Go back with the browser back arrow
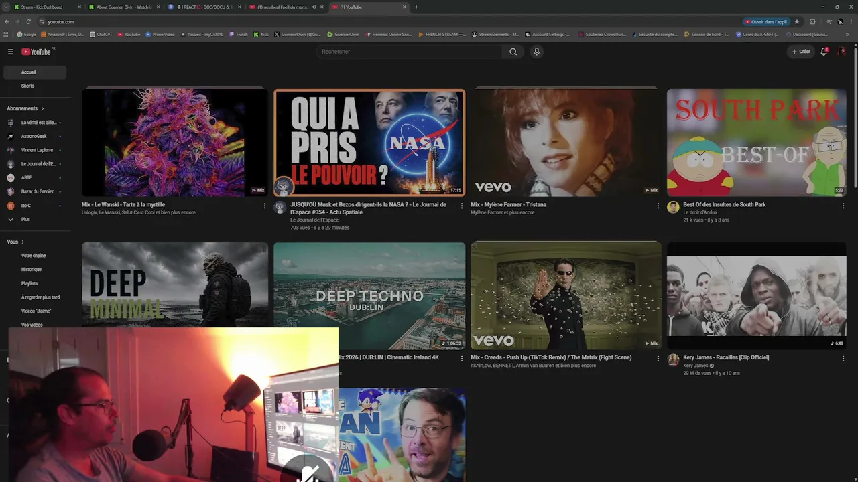The width and height of the screenshot is (858, 482). (x=7, y=21)
